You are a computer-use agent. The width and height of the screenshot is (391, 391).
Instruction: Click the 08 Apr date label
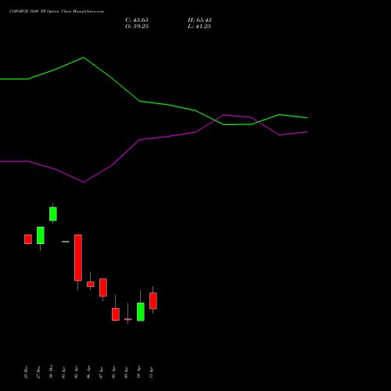113,372
